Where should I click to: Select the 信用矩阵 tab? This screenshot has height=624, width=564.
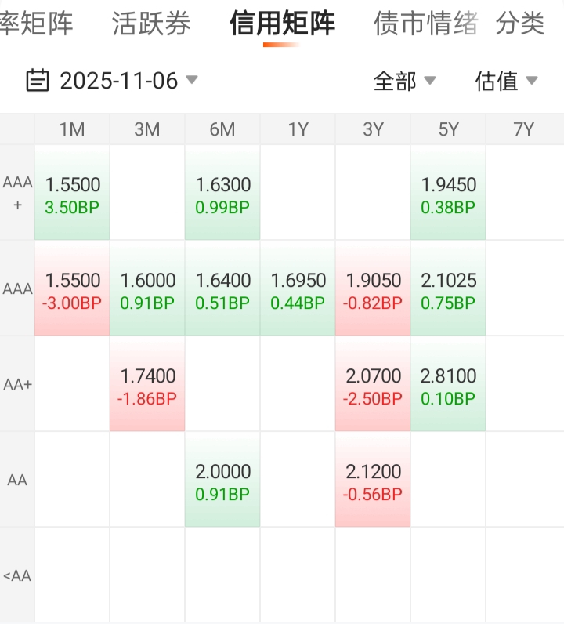(x=282, y=24)
